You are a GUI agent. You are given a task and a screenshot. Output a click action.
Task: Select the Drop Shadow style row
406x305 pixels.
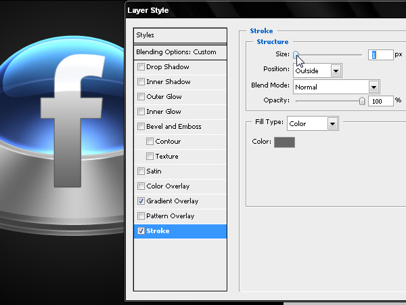coord(180,67)
